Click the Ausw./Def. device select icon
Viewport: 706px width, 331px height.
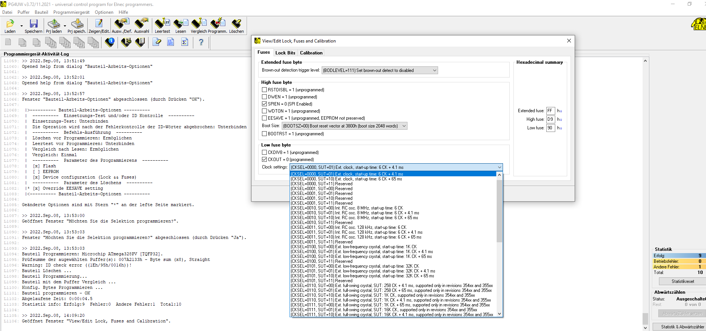[x=122, y=24]
